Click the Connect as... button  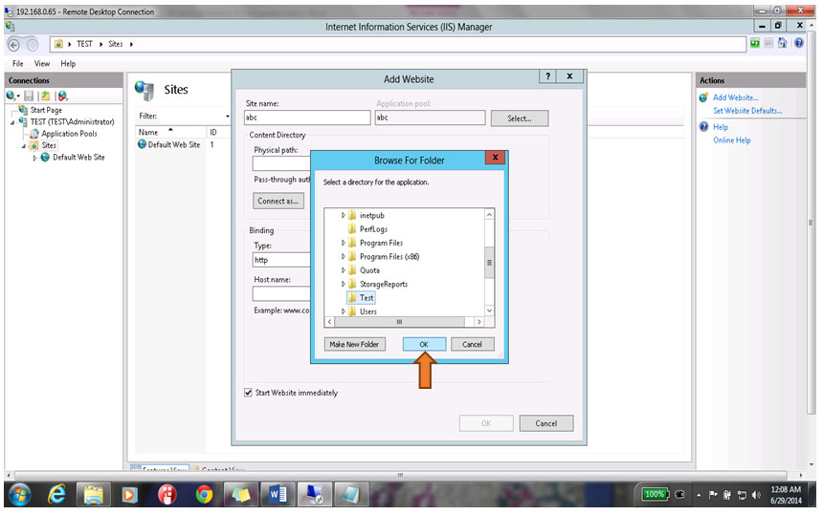click(x=278, y=201)
